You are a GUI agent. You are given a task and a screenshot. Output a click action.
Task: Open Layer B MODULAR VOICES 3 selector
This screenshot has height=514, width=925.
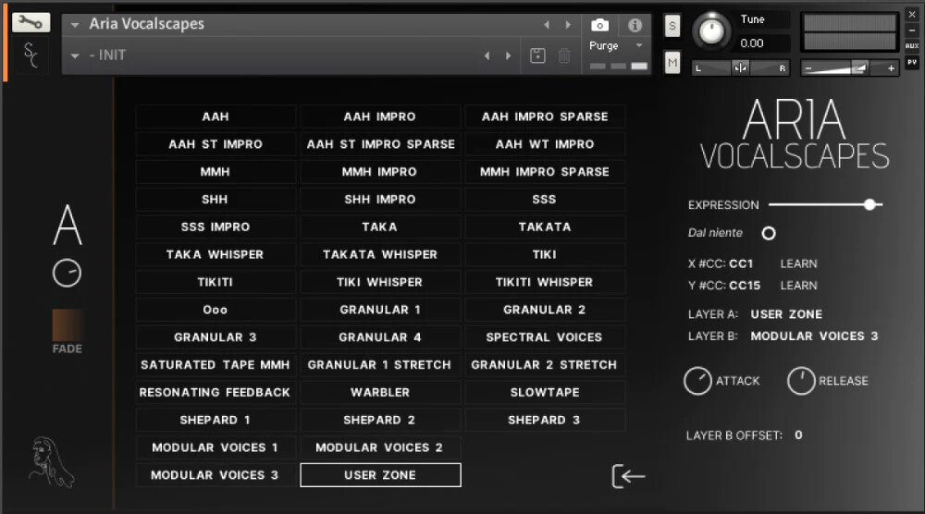coord(814,336)
